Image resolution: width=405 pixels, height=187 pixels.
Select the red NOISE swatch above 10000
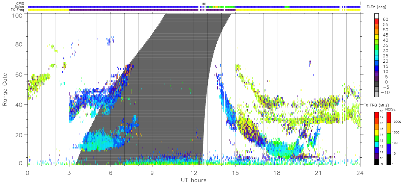click(x=389, y=117)
